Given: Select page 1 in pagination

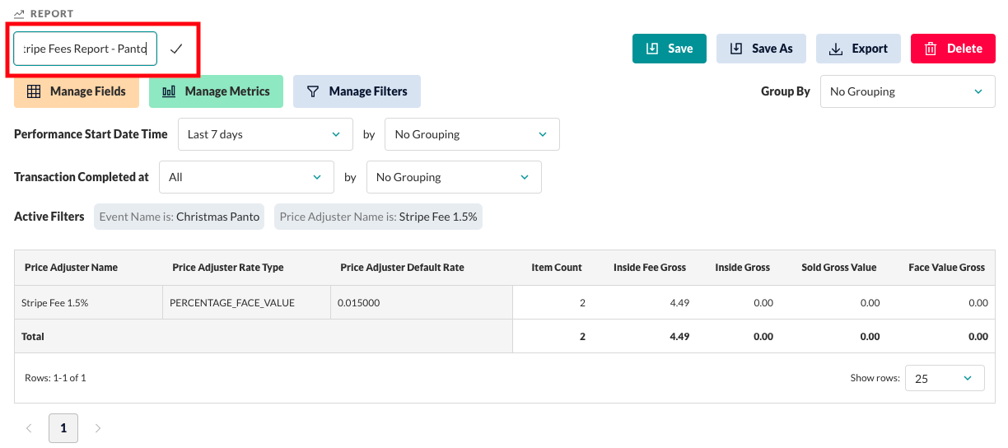Looking at the screenshot, I should 63,428.
